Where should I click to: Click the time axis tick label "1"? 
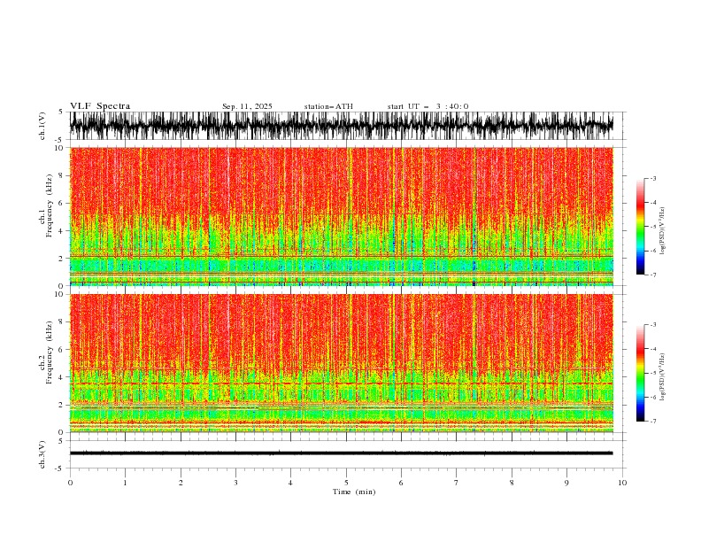coord(125,483)
